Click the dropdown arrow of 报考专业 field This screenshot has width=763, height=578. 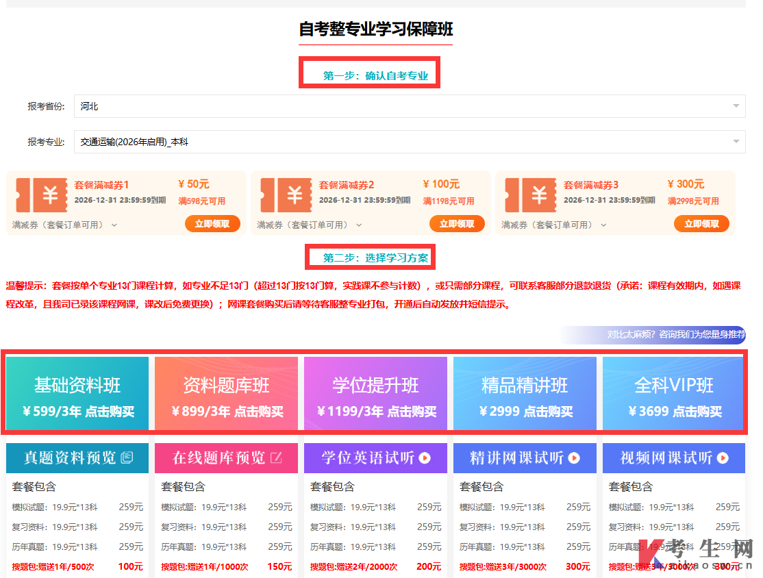coord(736,142)
